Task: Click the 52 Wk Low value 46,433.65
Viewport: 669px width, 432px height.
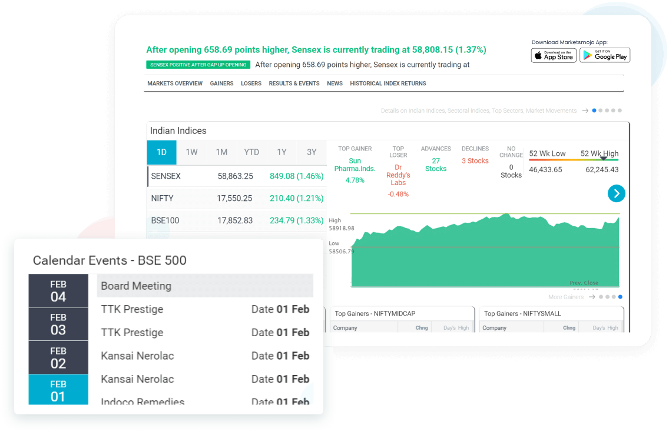Action: tap(545, 169)
